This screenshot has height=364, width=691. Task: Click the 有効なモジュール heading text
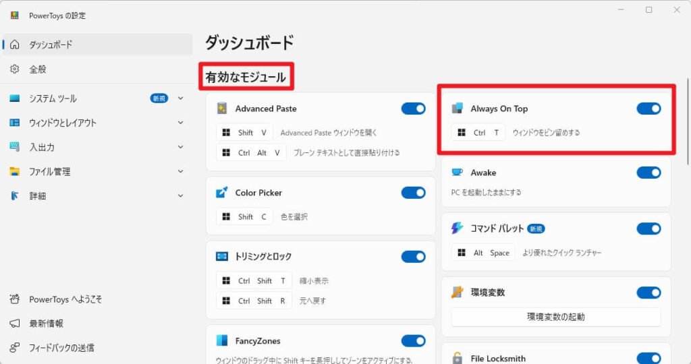(x=246, y=77)
